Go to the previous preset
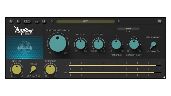The height and width of the screenshot is (96, 171). point(52,21)
